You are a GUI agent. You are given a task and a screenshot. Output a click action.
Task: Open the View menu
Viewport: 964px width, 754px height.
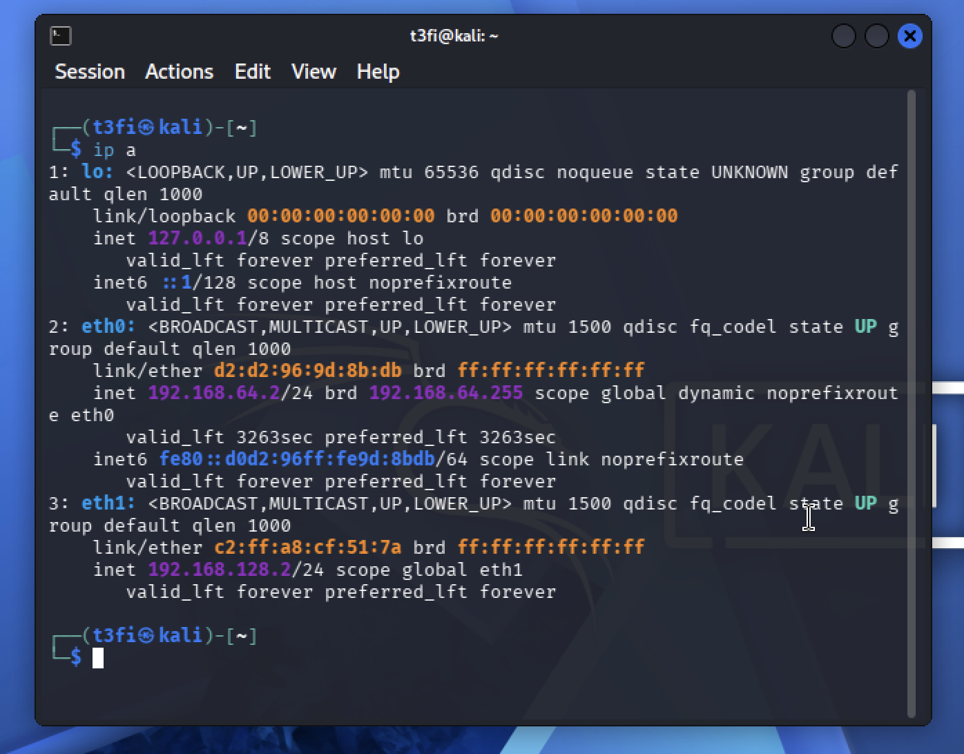pos(314,72)
